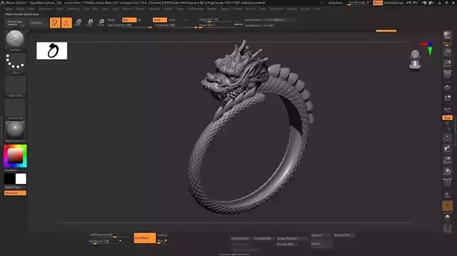Select the Rotate transform tool
The width and height of the screenshot is (457, 256).
[101, 23]
